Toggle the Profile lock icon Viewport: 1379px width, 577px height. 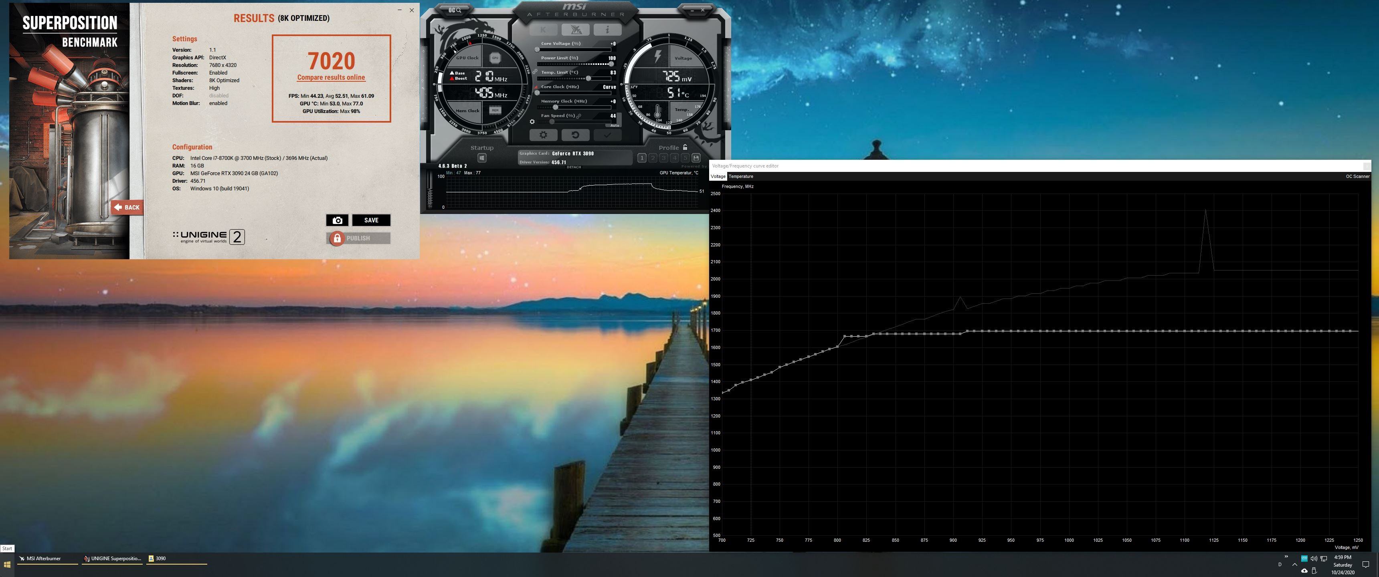[685, 147]
